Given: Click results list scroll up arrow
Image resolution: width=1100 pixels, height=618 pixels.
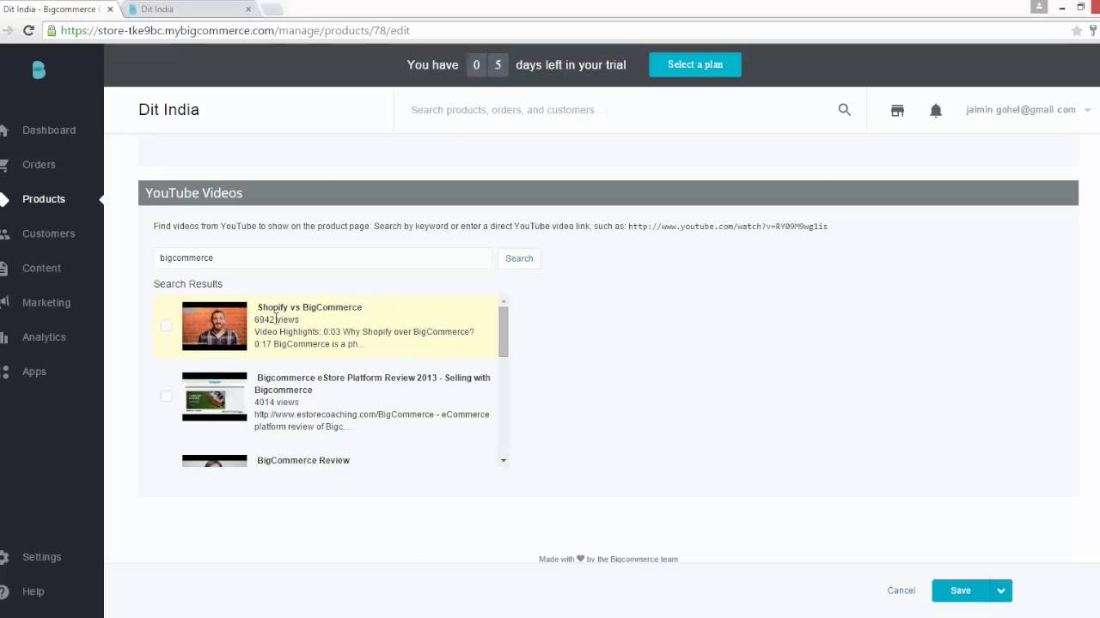Looking at the screenshot, I should [504, 301].
